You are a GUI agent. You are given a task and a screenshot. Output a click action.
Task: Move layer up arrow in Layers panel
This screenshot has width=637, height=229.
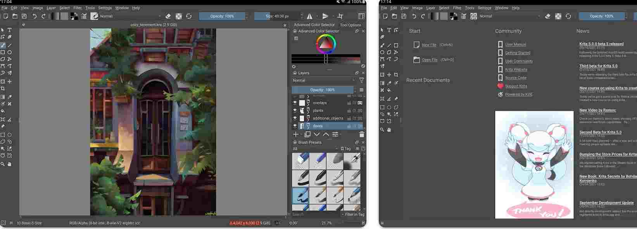click(x=326, y=134)
